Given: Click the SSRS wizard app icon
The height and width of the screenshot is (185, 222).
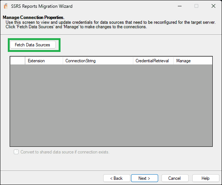Looking at the screenshot, I should [6, 6].
